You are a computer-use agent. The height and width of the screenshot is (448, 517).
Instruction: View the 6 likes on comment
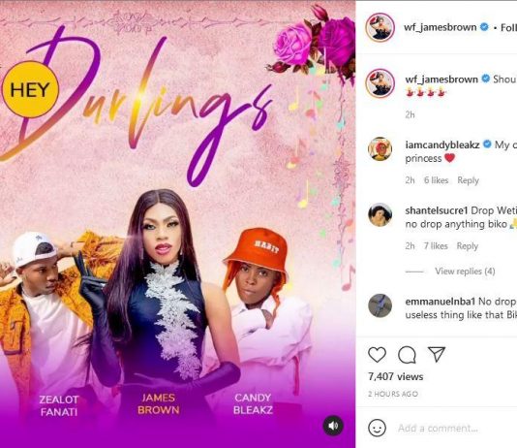tap(437, 180)
